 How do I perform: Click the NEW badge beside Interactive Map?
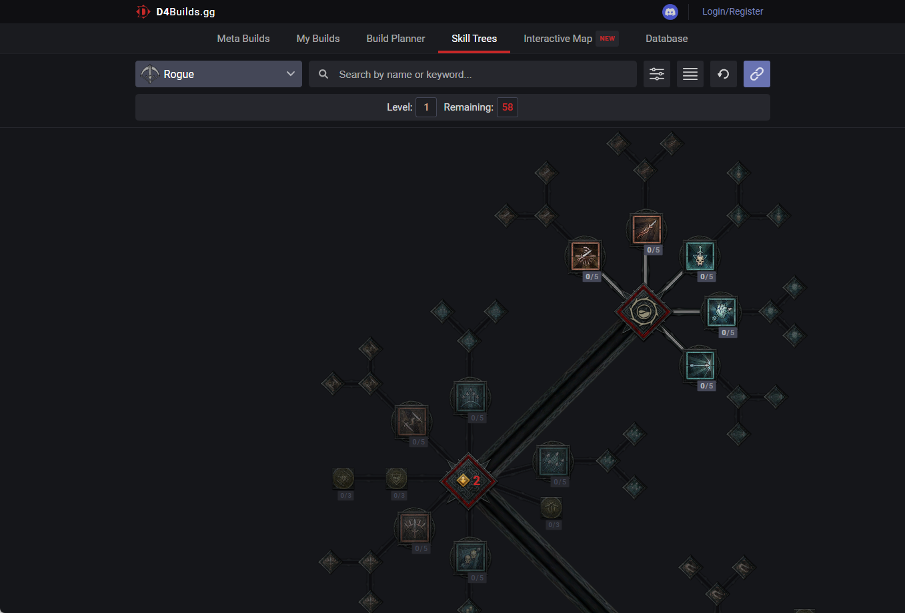pyautogui.click(x=608, y=39)
